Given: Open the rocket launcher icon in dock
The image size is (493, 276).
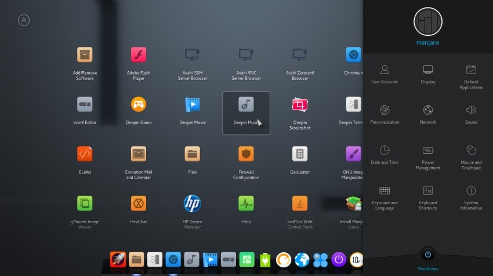Looking at the screenshot, I should pos(118,260).
